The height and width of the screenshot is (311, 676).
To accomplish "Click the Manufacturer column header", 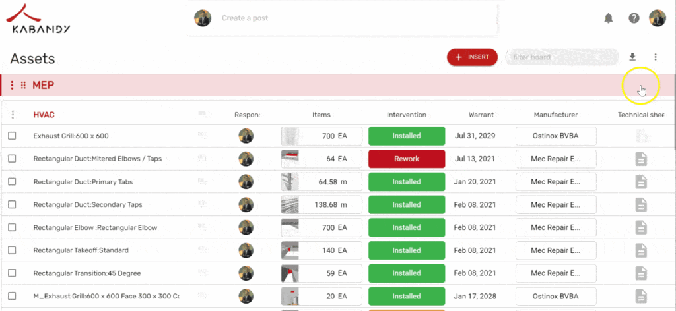I will (x=555, y=115).
